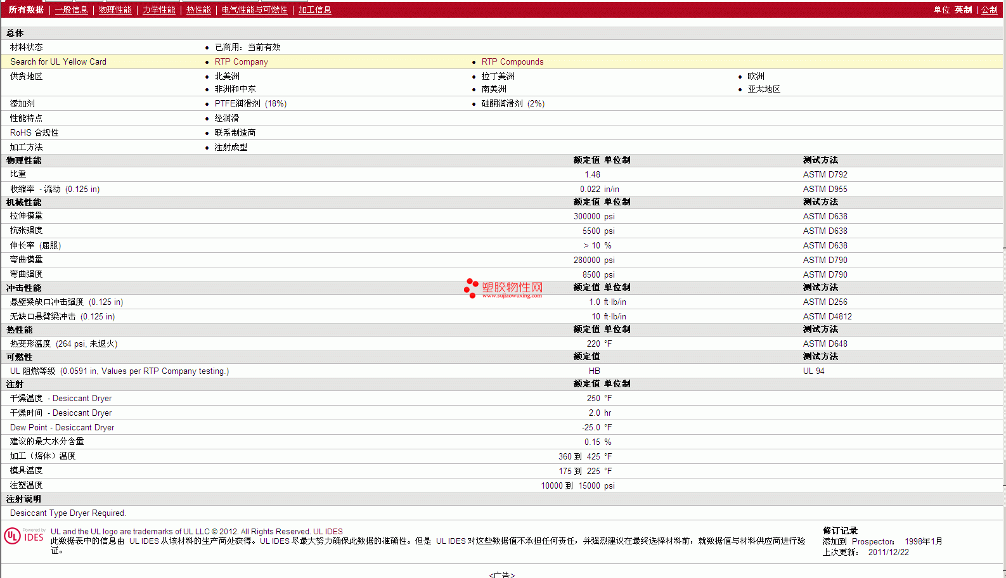Click the 弯曲模量 value 280000
1006x578 pixels.
tap(586, 260)
